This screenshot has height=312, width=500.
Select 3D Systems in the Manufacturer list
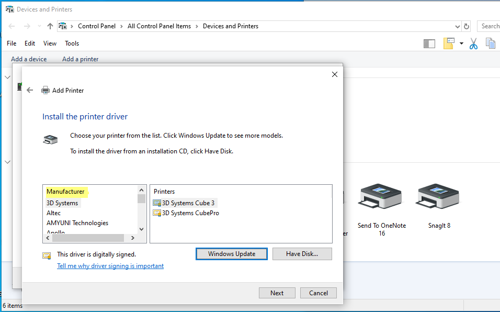(x=62, y=203)
